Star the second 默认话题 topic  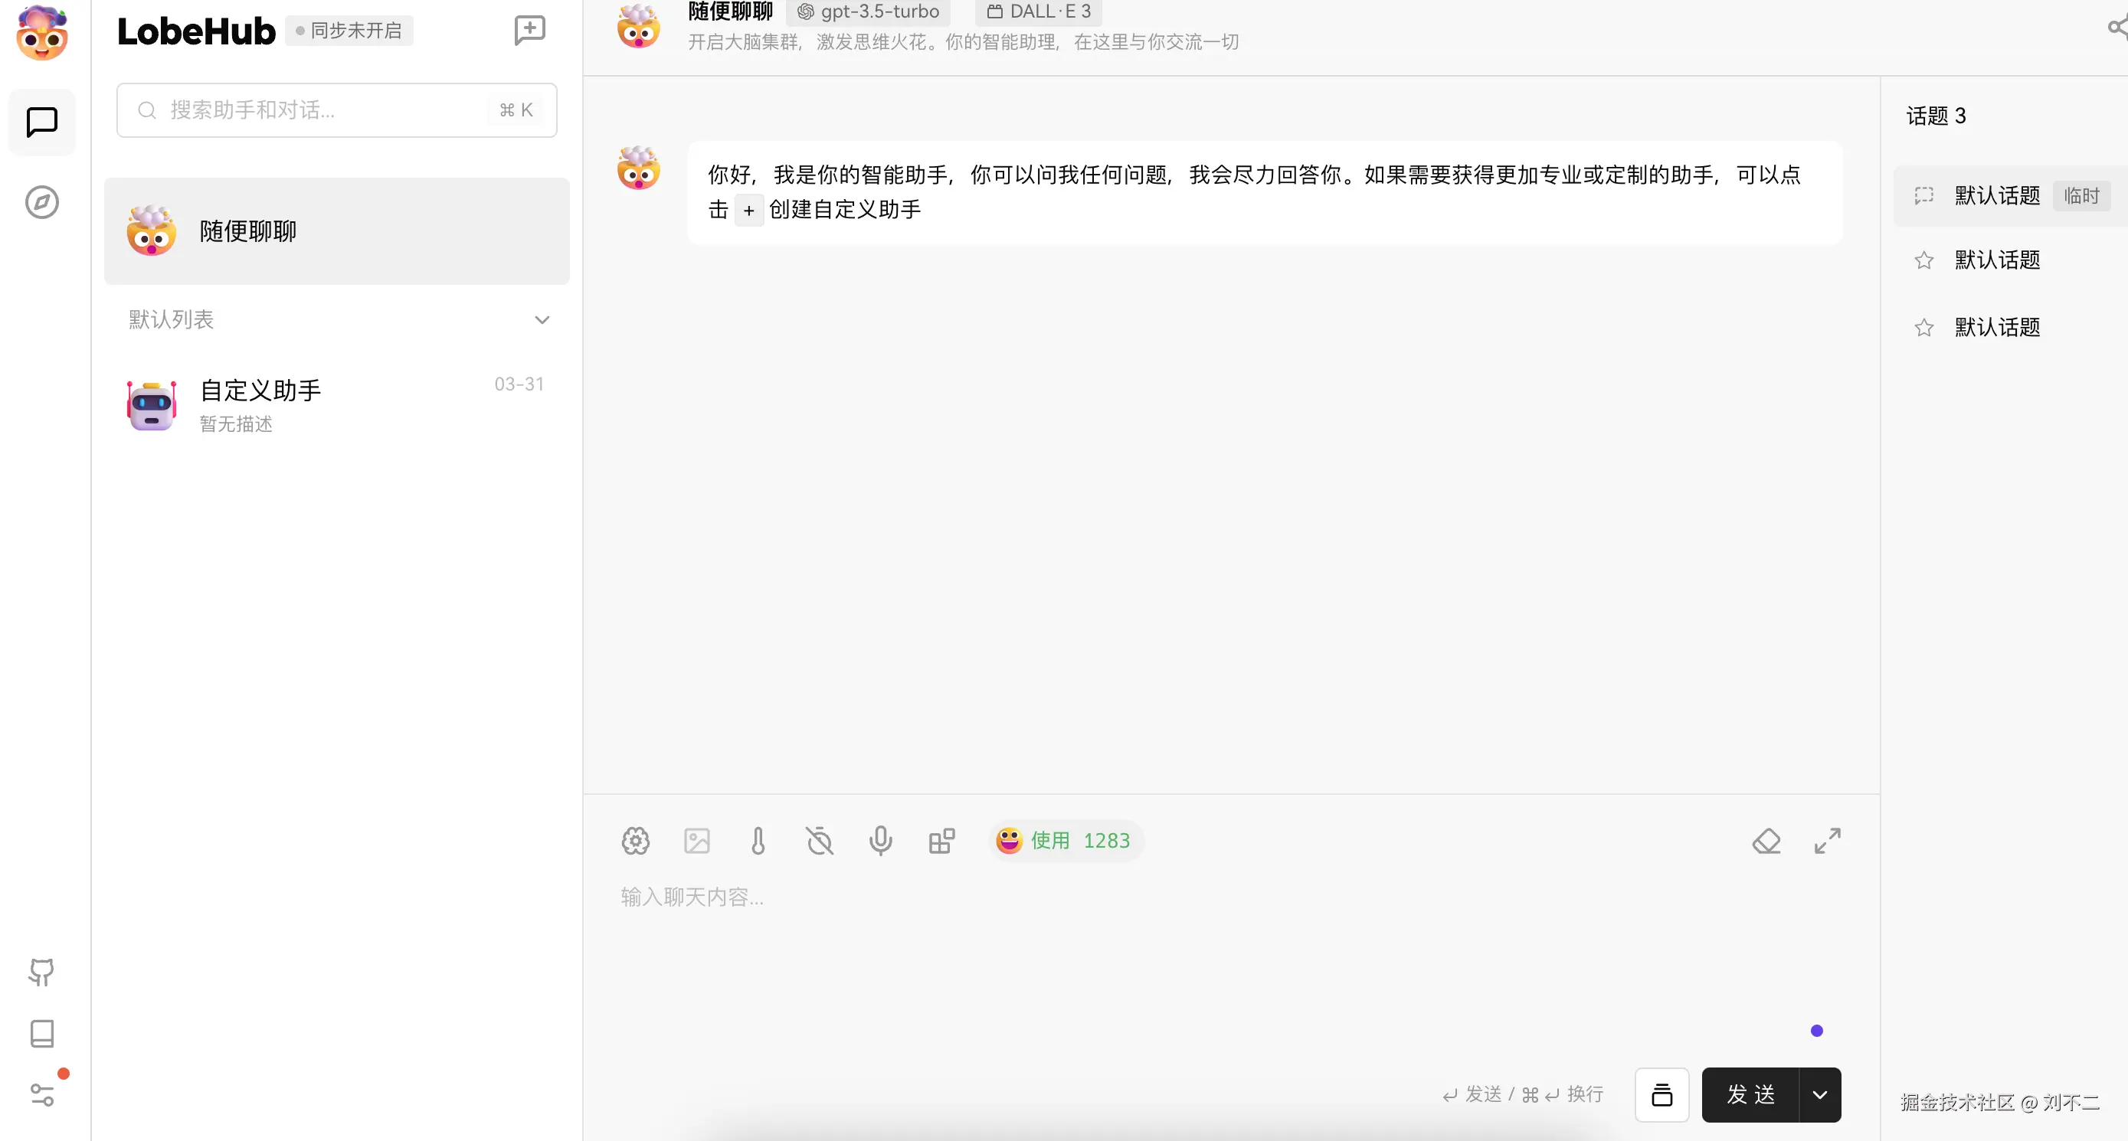pos(1924,261)
